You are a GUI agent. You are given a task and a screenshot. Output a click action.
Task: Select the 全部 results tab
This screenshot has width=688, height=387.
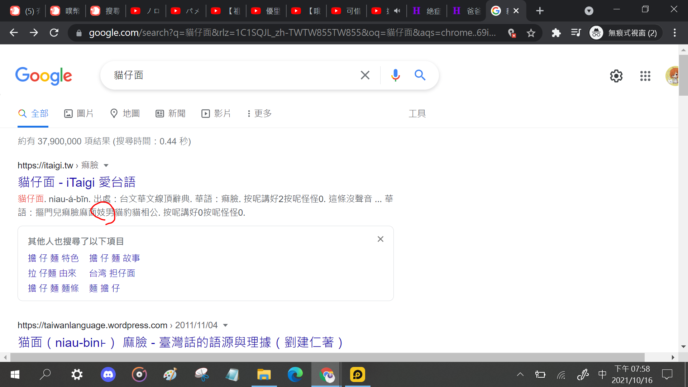pos(33,114)
